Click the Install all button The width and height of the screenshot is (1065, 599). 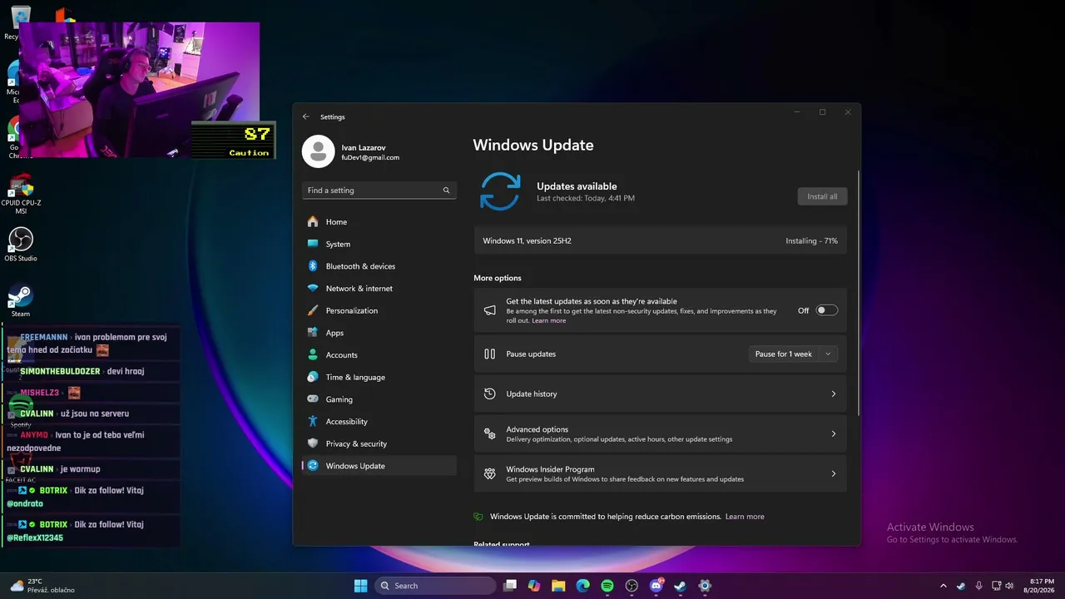point(822,196)
